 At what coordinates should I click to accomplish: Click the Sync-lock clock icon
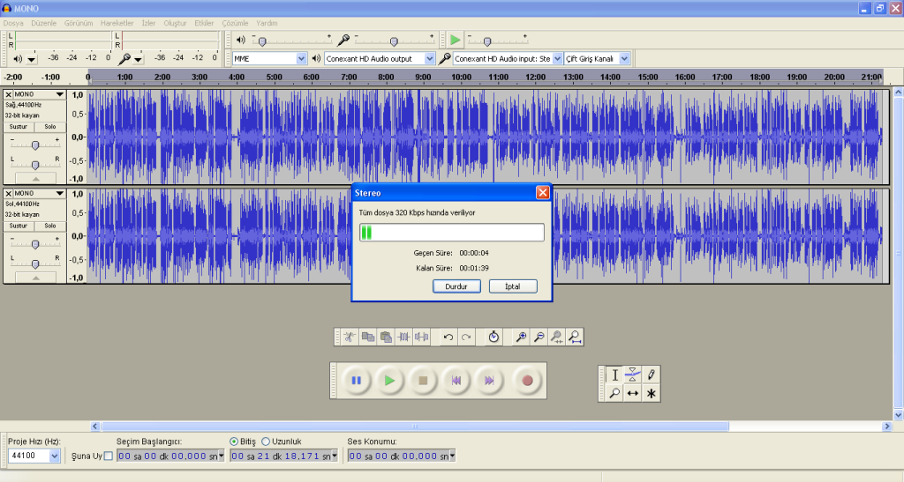(x=493, y=337)
